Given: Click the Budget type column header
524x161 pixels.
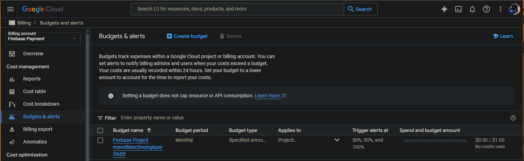Looking at the screenshot, I should [243, 130].
